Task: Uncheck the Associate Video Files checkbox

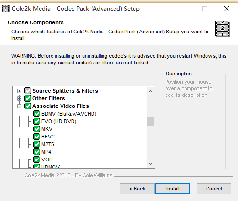Action: (x=28, y=106)
